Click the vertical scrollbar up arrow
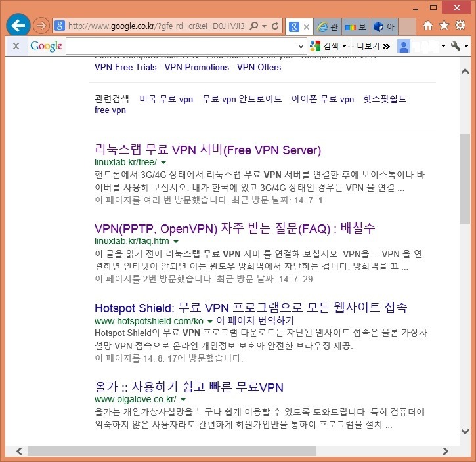Viewport: 476px width, 462px height. pyautogui.click(x=465, y=72)
